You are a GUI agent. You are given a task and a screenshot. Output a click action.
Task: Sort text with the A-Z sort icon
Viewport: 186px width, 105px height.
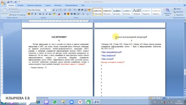pyautogui.click(x=85, y=10)
